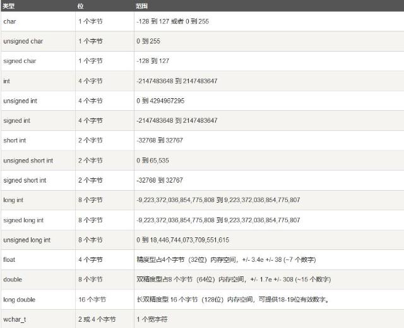This screenshot has width=404, height=328.
Task: Select the float type cell
Action: point(9,259)
